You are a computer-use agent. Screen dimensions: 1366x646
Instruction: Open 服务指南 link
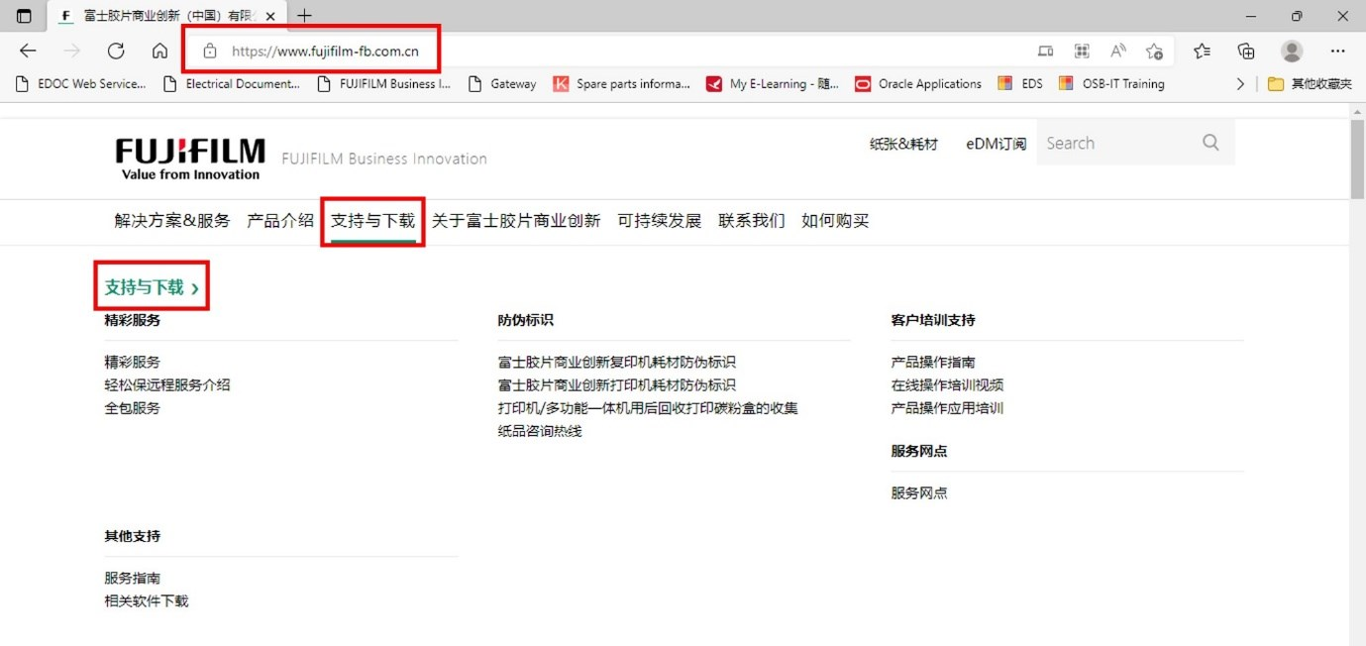point(132,579)
